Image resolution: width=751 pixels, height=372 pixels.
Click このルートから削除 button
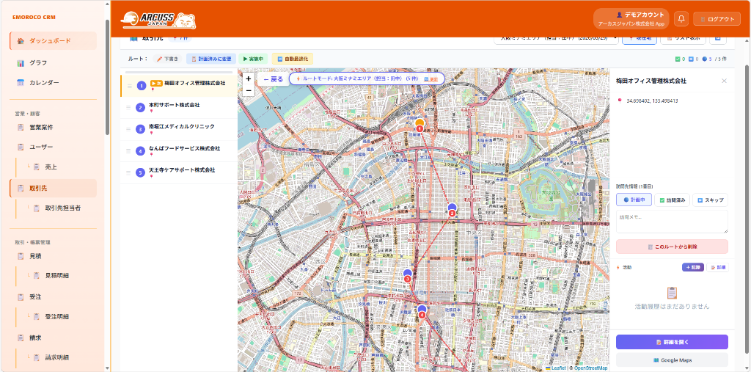tap(672, 247)
